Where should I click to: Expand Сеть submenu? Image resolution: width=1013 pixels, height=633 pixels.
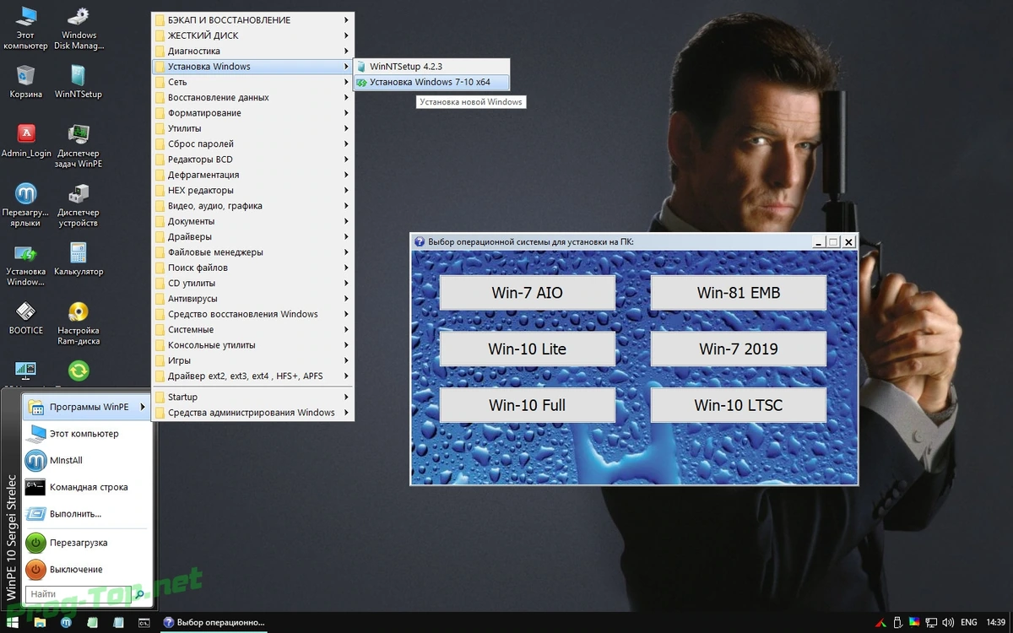click(253, 82)
